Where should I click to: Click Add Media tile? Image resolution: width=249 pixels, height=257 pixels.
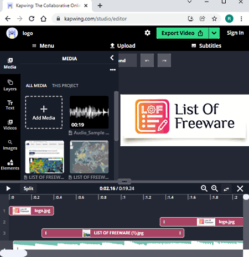click(44, 112)
